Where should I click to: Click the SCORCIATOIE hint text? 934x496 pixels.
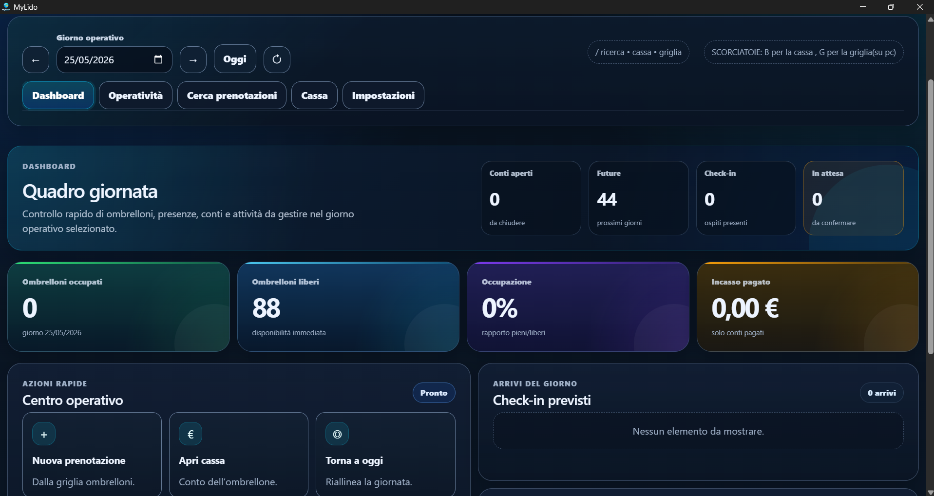[x=804, y=52]
